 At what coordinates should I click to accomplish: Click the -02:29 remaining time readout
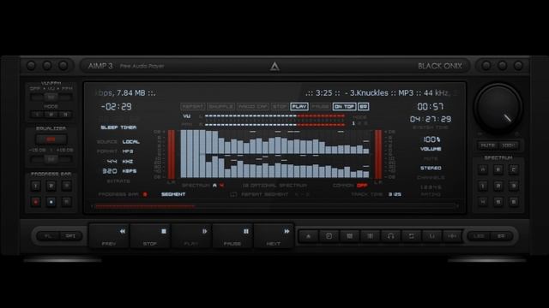click(117, 106)
